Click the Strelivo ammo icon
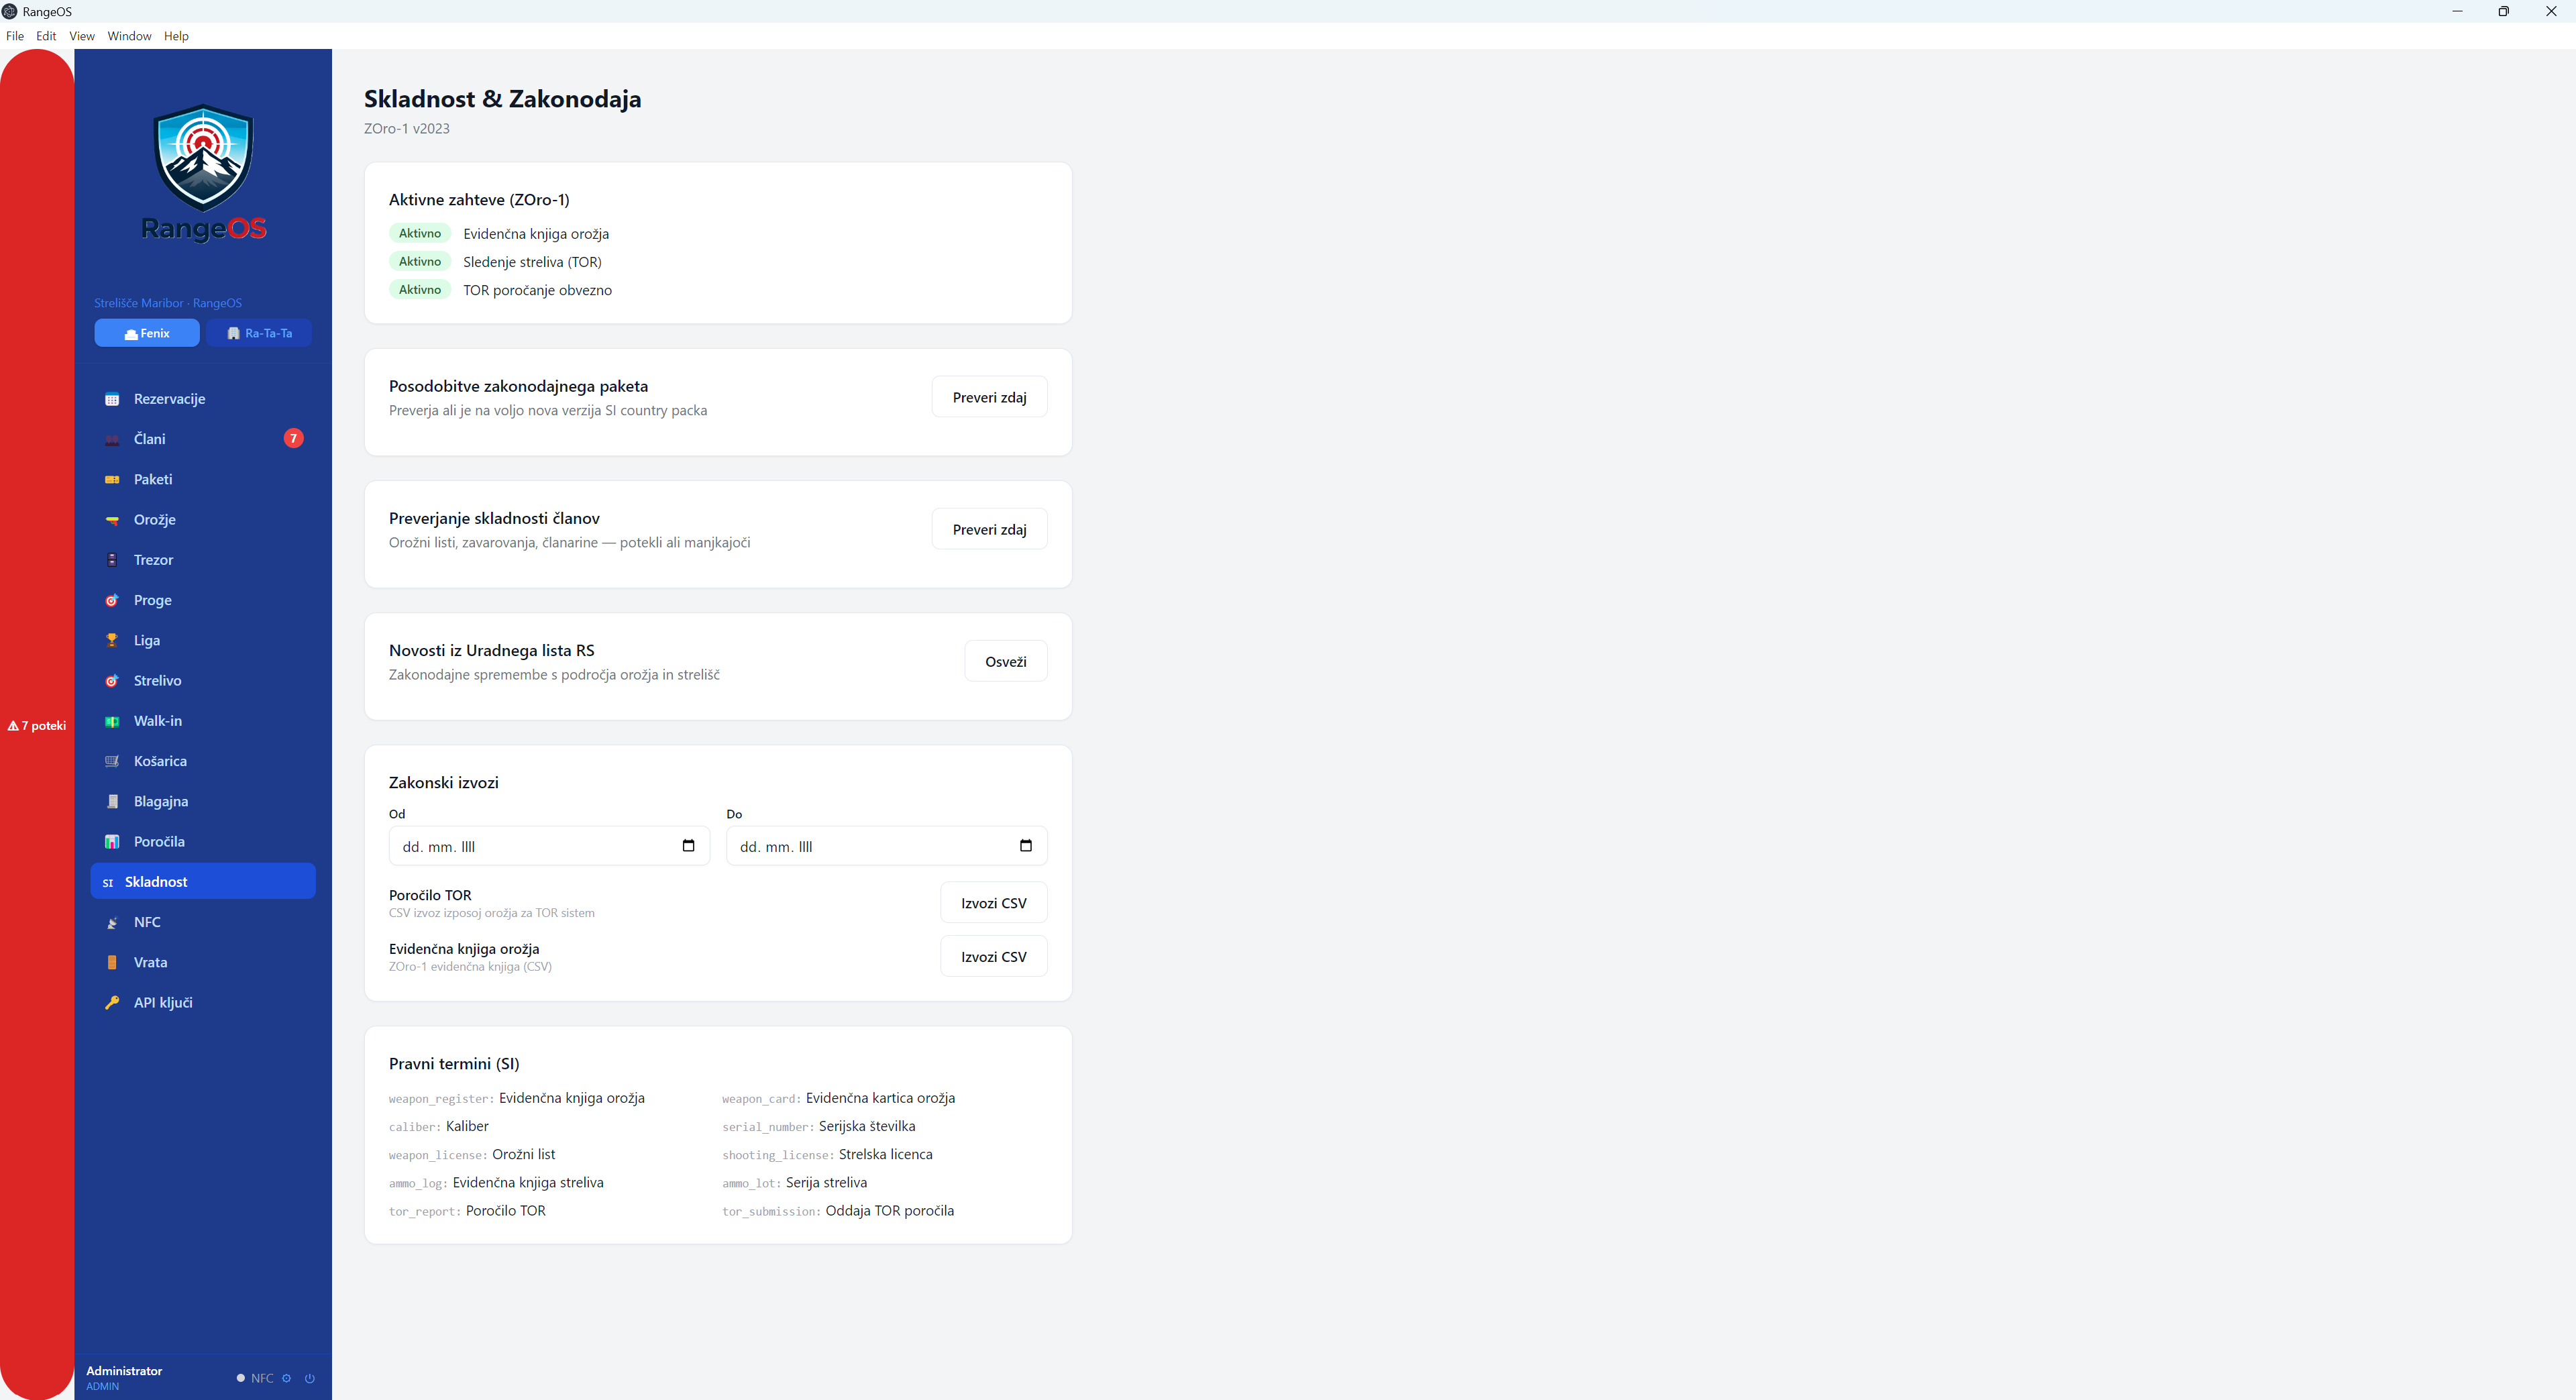This screenshot has height=1400, width=2576. click(x=112, y=681)
